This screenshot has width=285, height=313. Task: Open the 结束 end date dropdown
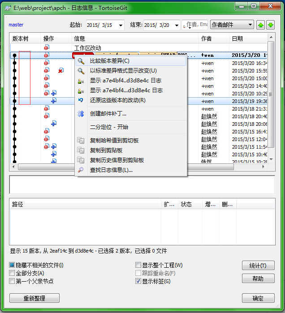(176, 25)
